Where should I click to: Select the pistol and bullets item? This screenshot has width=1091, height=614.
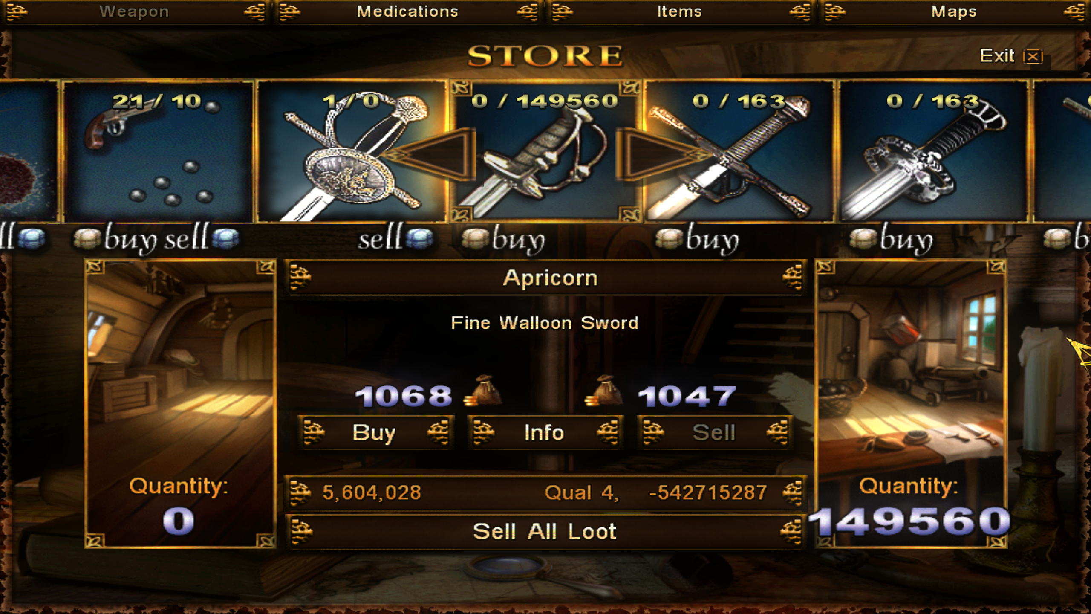[x=159, y=151]
